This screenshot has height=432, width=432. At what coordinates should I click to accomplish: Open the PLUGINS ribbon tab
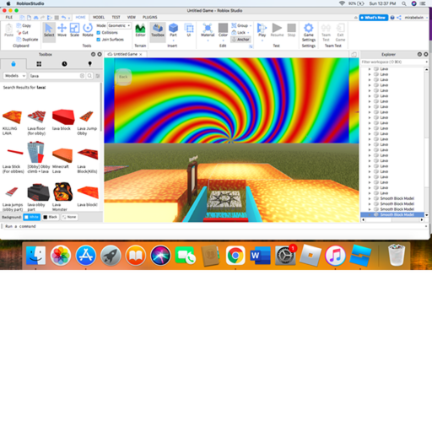(150, 17)
